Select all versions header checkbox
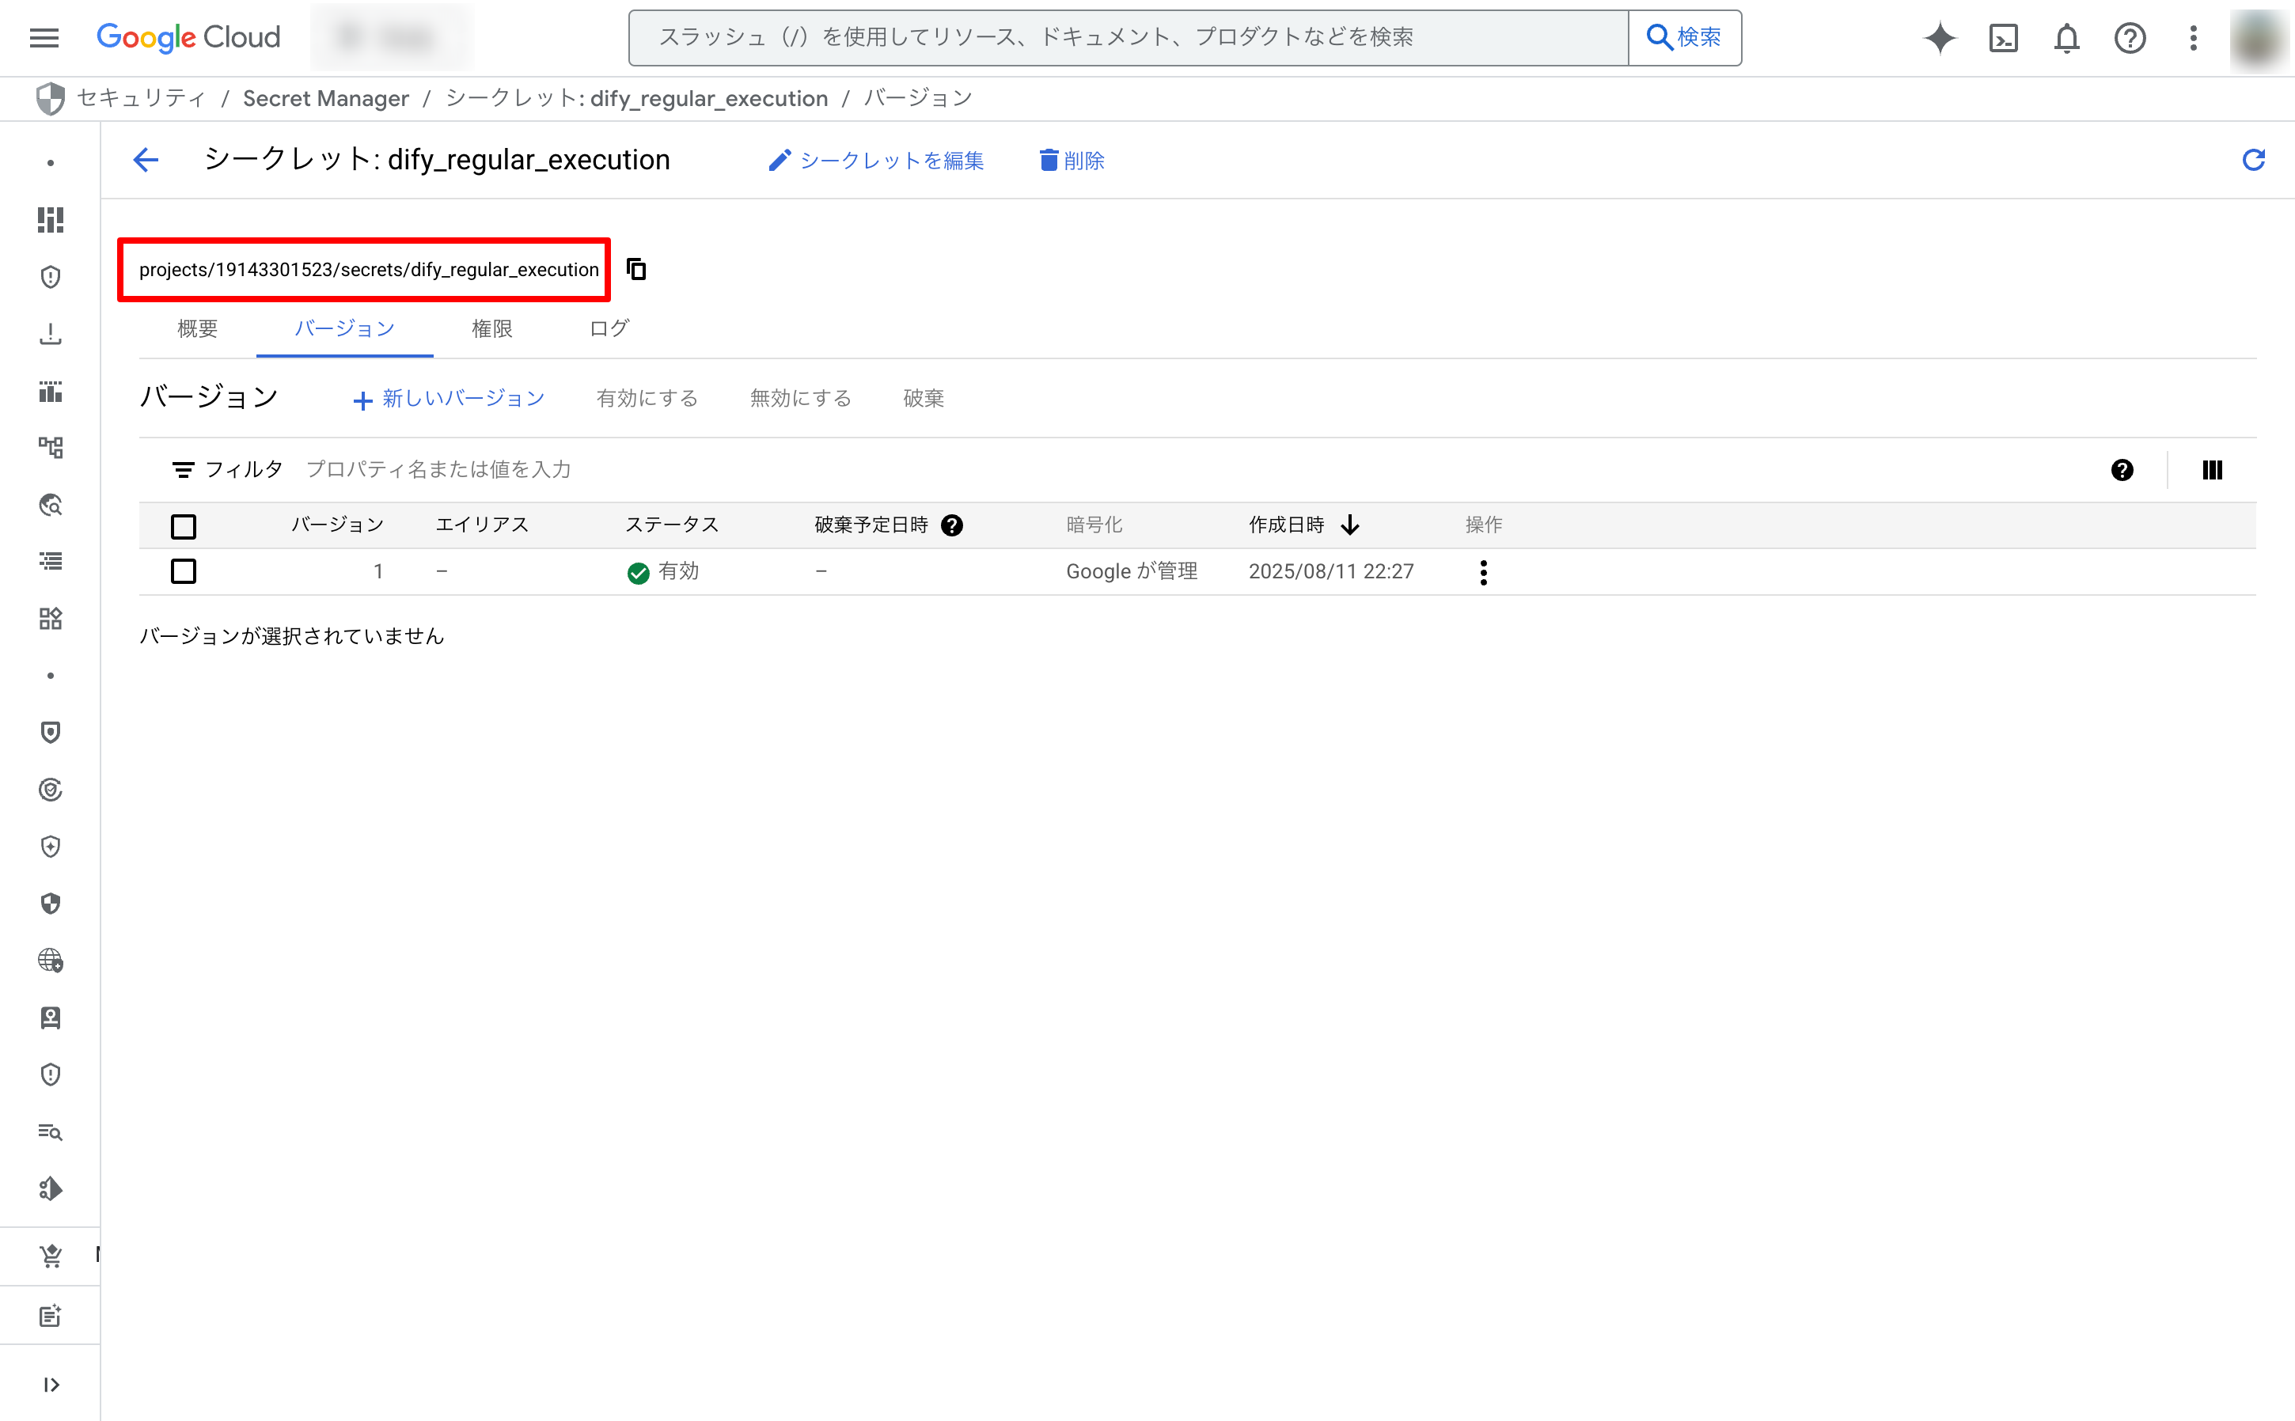 click(x=184, y=526)
